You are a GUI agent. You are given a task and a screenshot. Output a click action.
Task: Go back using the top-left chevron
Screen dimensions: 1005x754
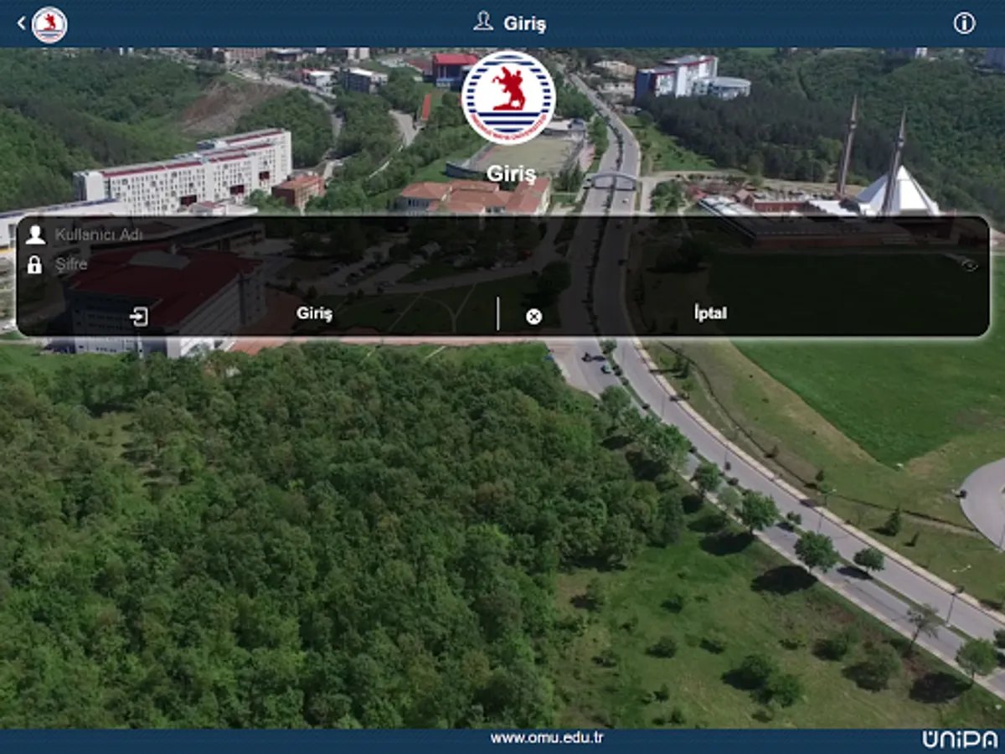[21, 23]
